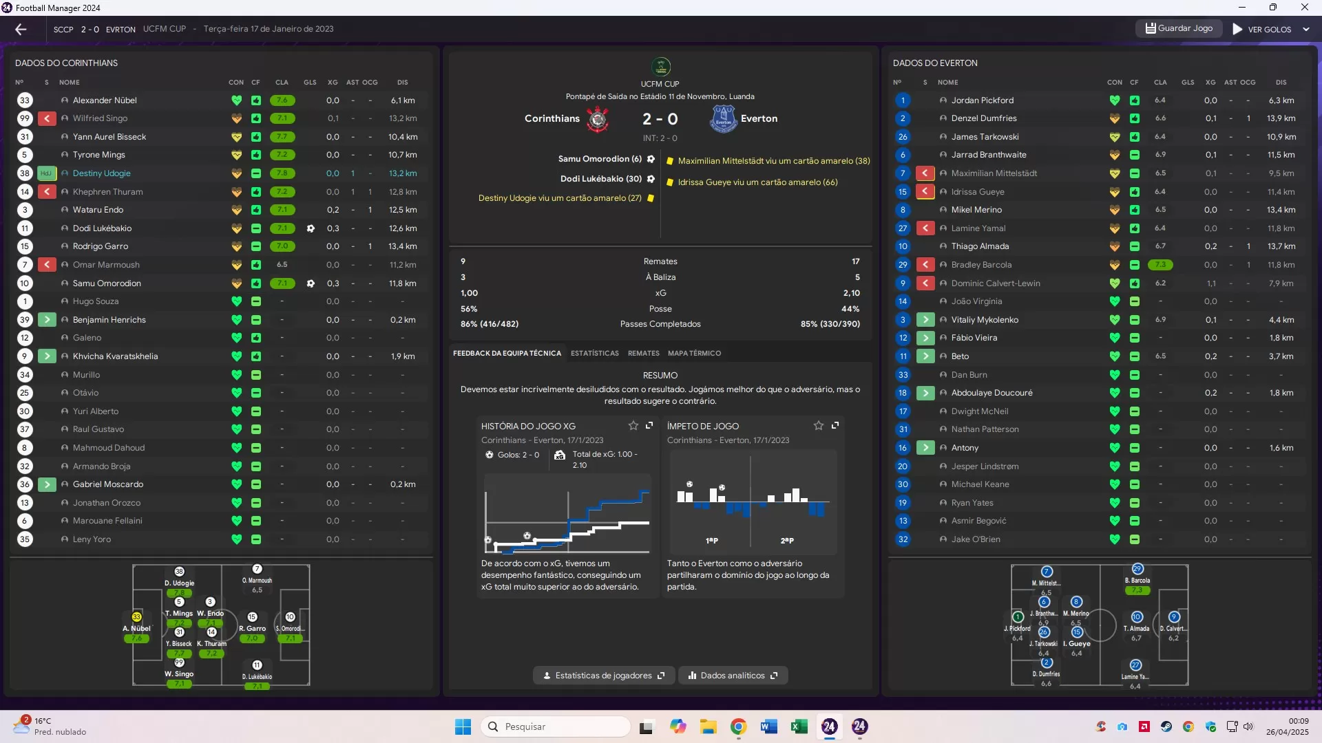Open Bradley Barcola's profile from Everton list
This screenshot has height=743, width=1322.
coord(981,265)
